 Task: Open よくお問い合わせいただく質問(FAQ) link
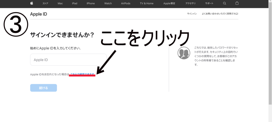coord(220,14)
